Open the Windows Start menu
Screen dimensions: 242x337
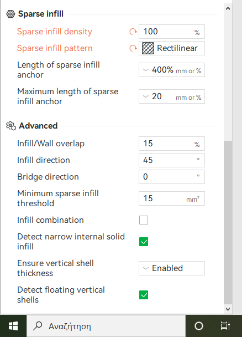[13, 326]
